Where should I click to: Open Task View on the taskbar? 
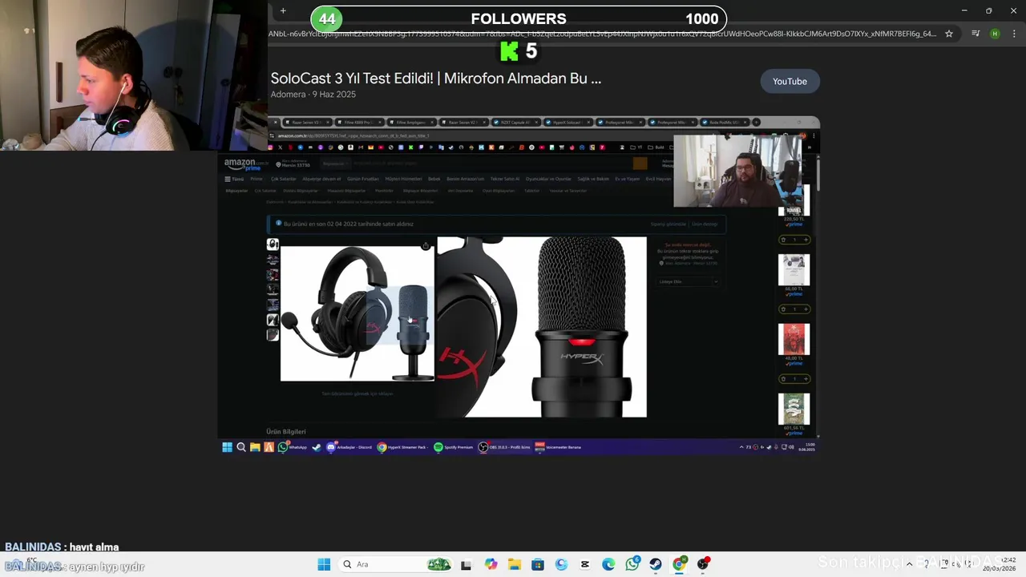[x=466, y=564]
